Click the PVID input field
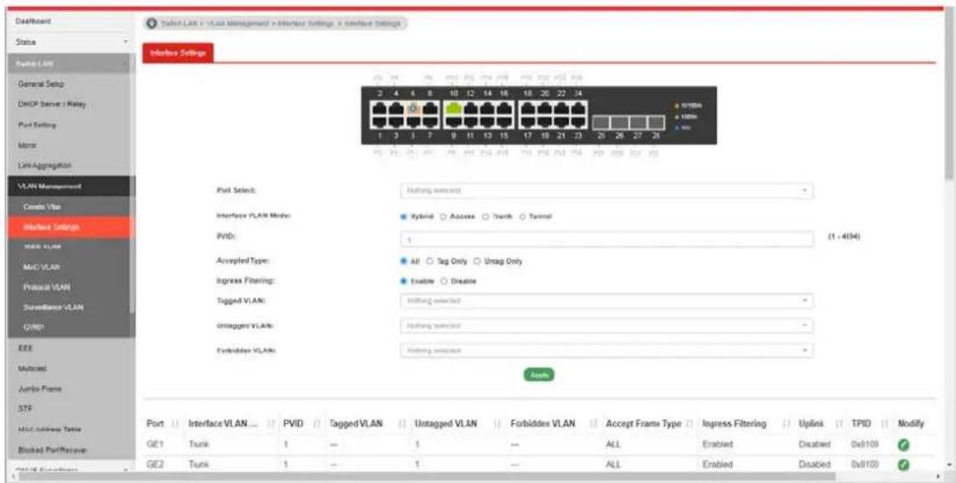The height and width of the screenshot is (483, 956). pos(607,240)
